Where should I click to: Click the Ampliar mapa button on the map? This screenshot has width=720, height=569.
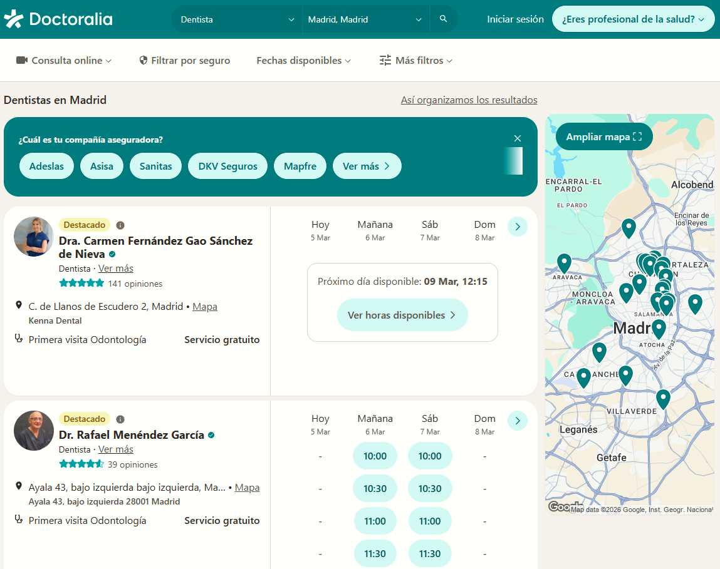tap(603, 136)
